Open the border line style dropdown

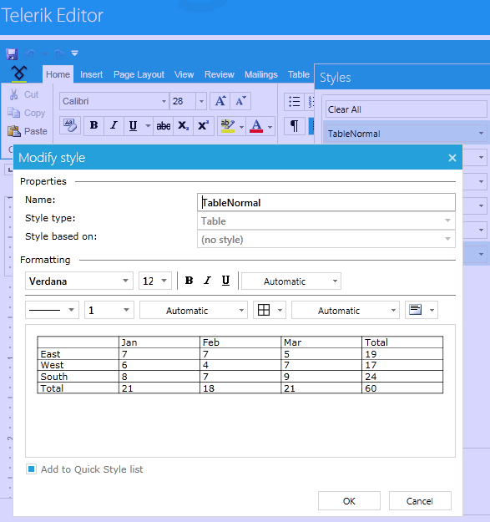[x=52, y=310]
